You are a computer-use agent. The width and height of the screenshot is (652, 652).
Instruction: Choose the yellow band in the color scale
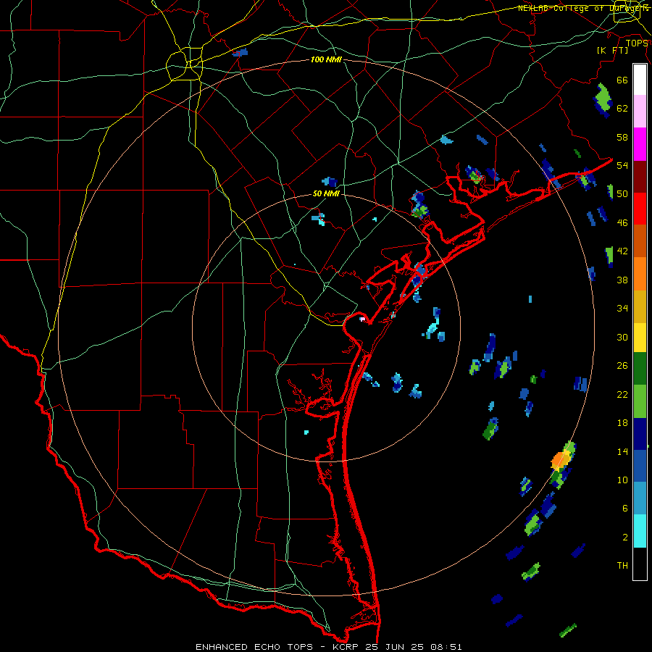(x=640, y=338)
